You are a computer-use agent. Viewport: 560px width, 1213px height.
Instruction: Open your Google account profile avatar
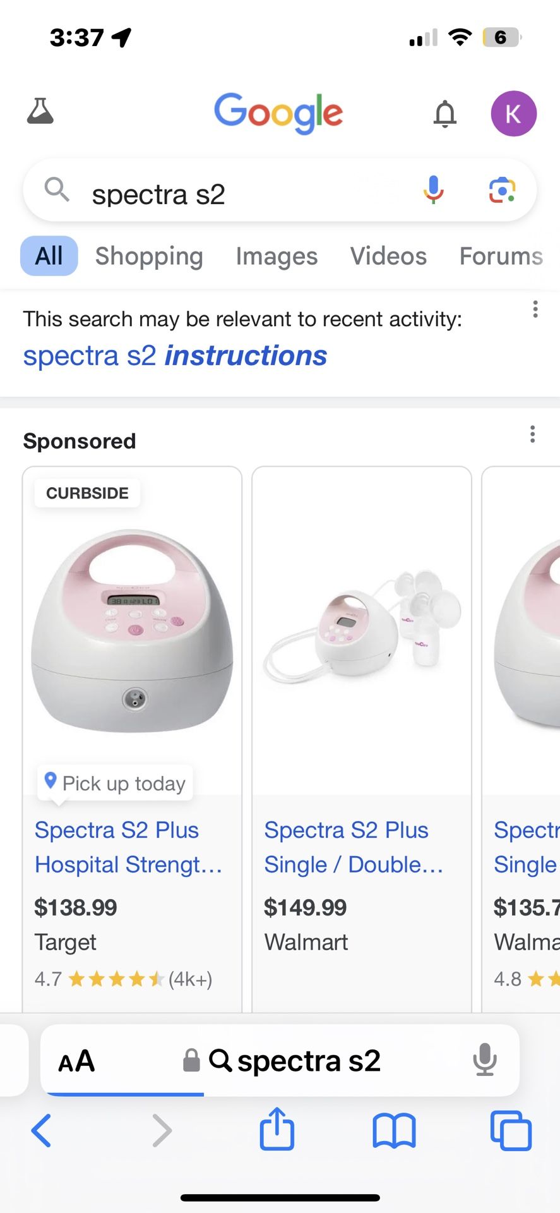tap(514, 114)
